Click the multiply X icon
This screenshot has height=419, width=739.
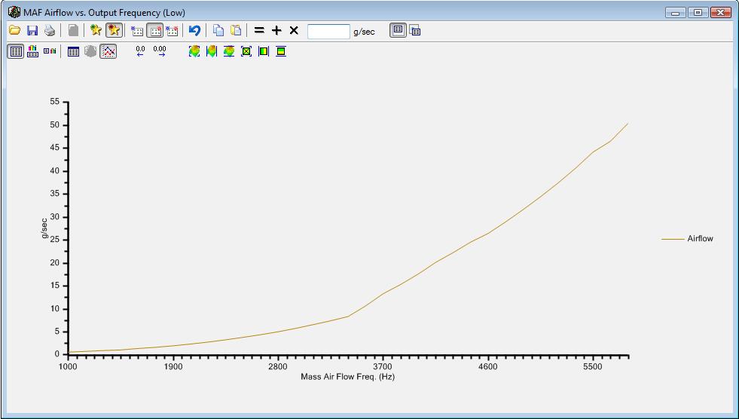point(294,31)
